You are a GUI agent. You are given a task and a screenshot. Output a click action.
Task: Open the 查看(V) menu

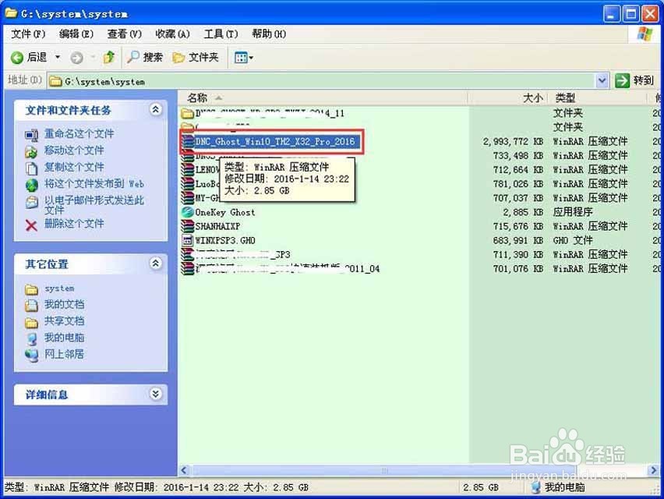tap(125, 34)
